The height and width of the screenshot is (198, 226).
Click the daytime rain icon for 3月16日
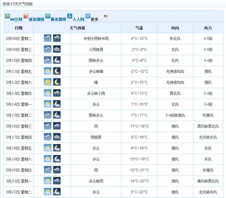[x=48, y=126]
